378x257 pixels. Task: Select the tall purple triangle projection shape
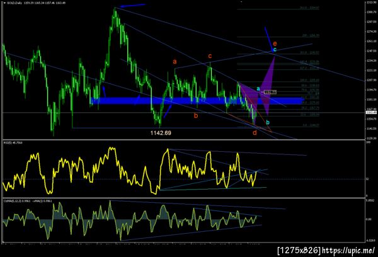coord(267,86)
